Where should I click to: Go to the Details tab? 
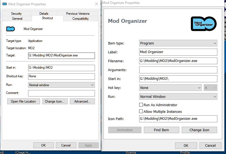(x=44, y=14)
